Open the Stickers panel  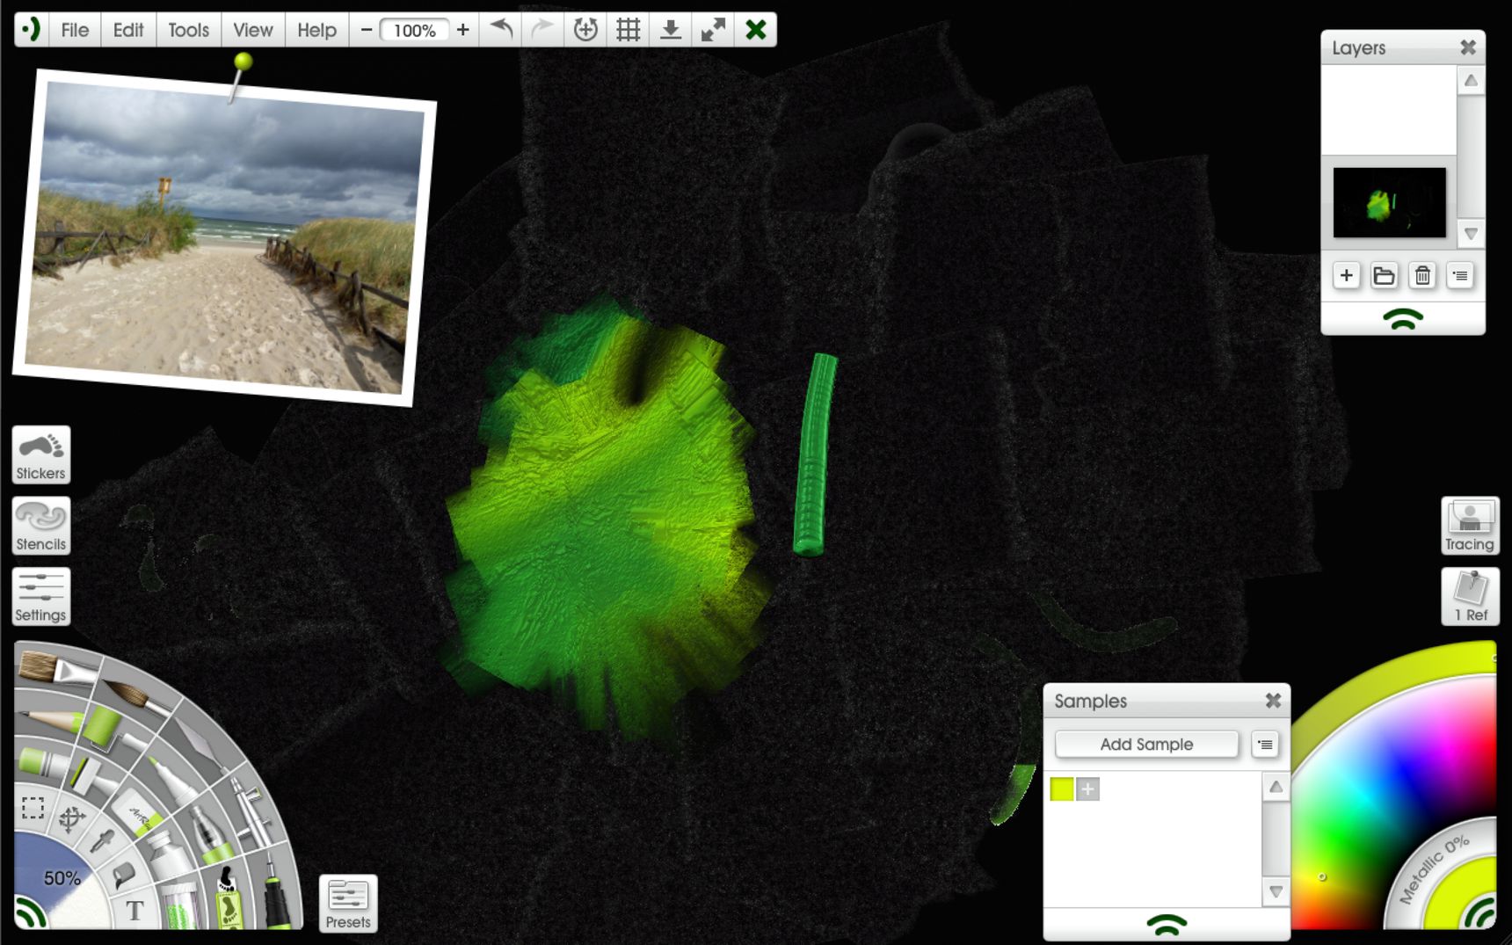pyautogui.click(x=41, y=454)
